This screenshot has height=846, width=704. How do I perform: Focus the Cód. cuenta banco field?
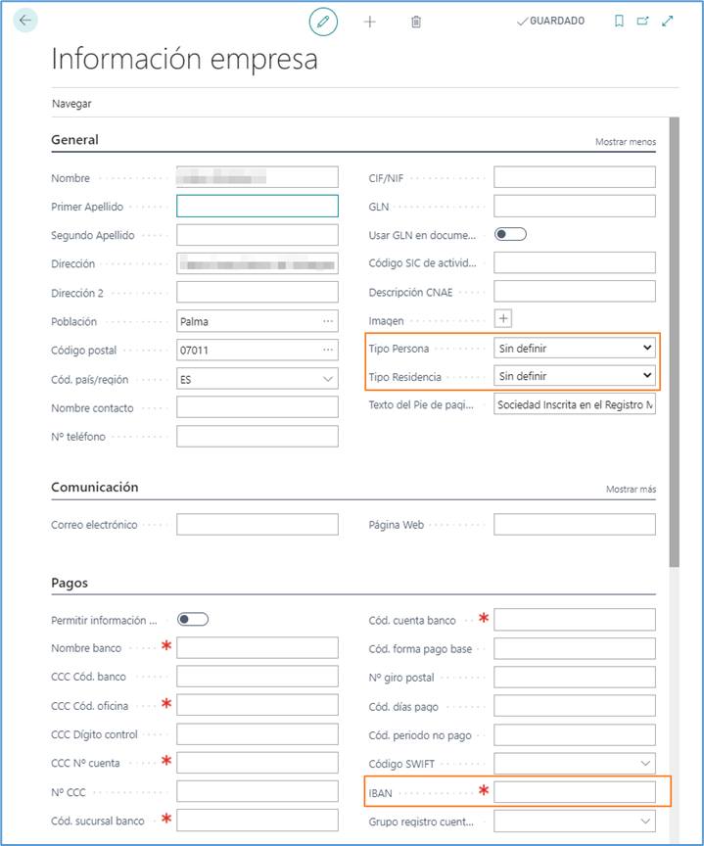[575, 620]
